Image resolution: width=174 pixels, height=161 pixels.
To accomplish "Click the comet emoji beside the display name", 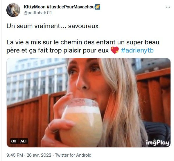I will pyautogui.click(x=98, y=7).
